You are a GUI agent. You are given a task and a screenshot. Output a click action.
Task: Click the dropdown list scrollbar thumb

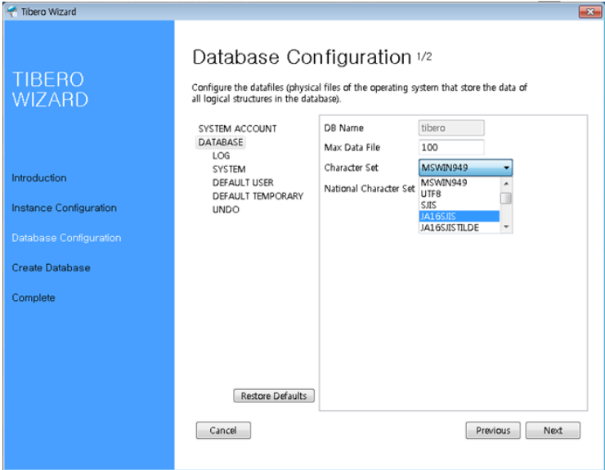point(506,199)
